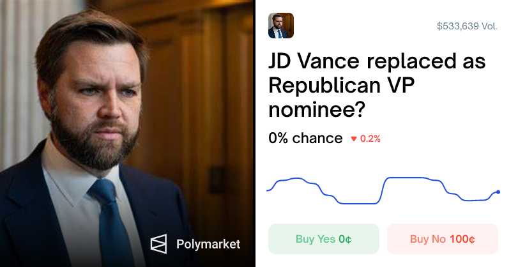Click the red downward triangle indicator
Viewport: 511px width, 267px height.
[x=354, y=139]
